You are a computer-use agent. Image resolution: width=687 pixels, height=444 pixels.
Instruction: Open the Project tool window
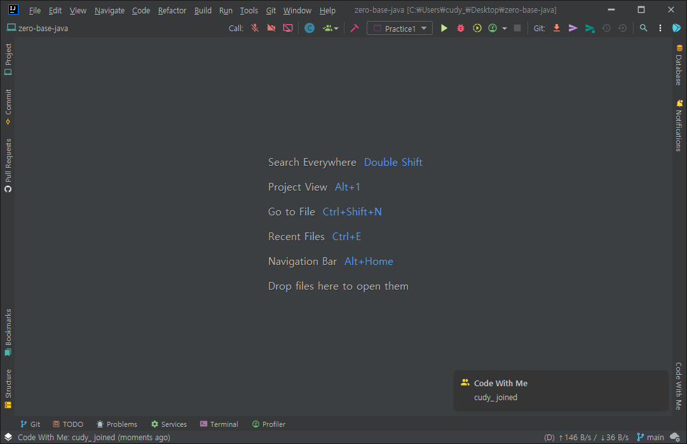[x=8, y=59]
